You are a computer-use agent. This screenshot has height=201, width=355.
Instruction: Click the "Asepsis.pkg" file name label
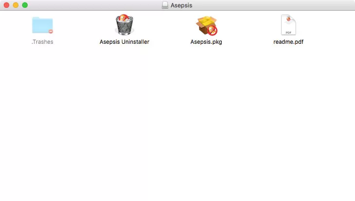(x=206, y=42)
